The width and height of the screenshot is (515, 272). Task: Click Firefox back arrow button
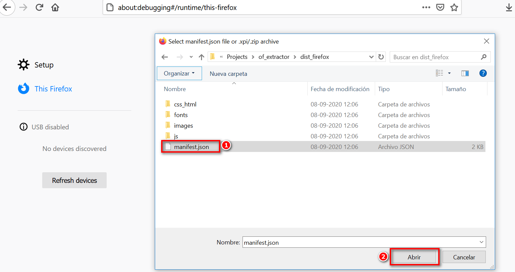pyautogui.click(x=7, y=7)
